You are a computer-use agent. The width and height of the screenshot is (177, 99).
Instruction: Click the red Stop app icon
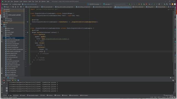[146, 4]
